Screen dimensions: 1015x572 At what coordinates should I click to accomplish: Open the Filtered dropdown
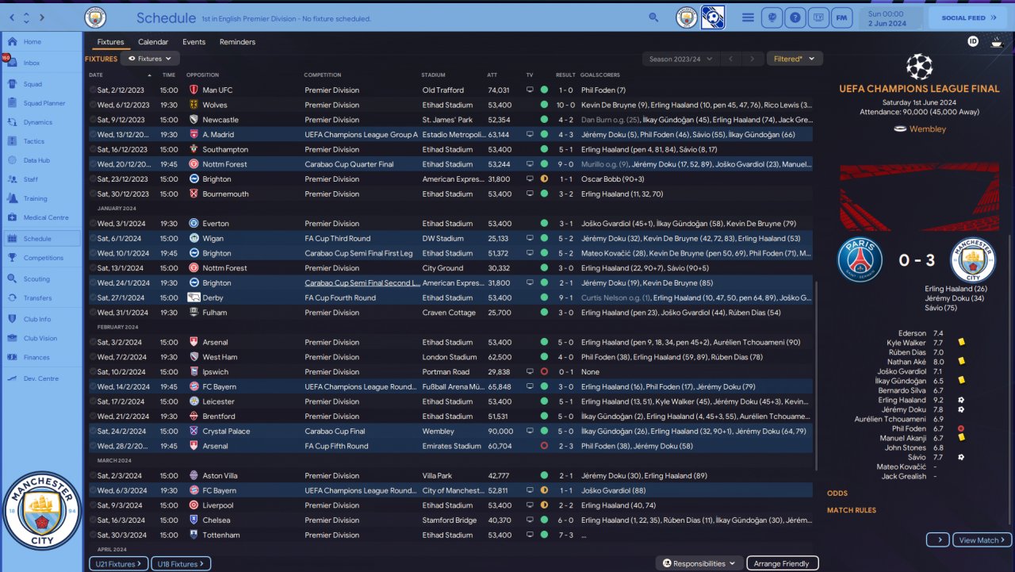(x=794, y=59)
